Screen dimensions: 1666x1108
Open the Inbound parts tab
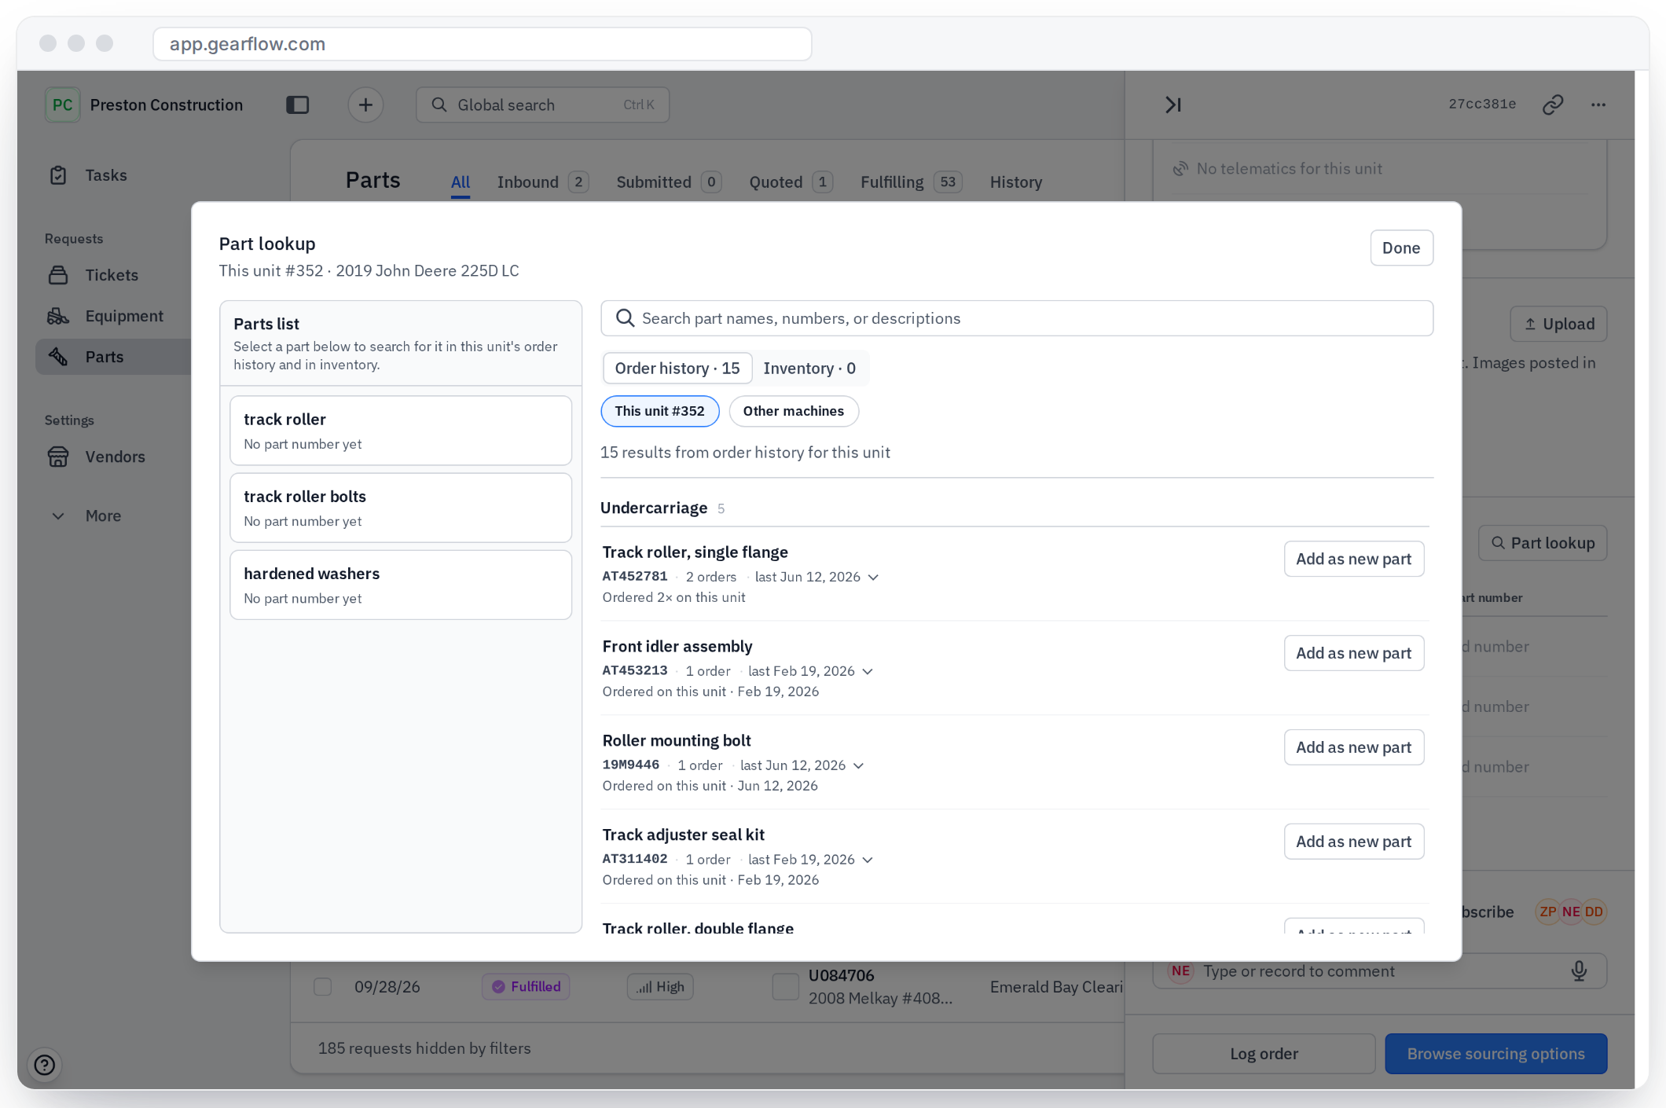[542, 182]
